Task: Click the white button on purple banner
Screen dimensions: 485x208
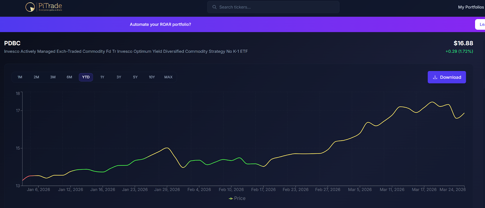Action: click(x=480, y=24)
